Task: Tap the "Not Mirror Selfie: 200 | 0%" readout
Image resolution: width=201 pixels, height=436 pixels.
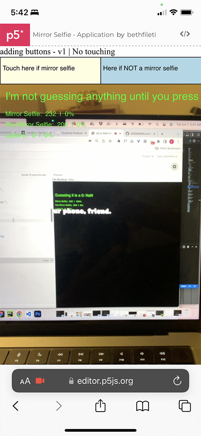Action: [45, 124]
